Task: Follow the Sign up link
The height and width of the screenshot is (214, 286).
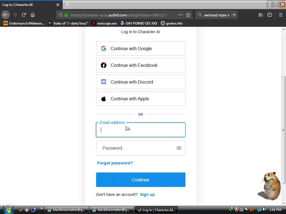Action: (147, 194)
